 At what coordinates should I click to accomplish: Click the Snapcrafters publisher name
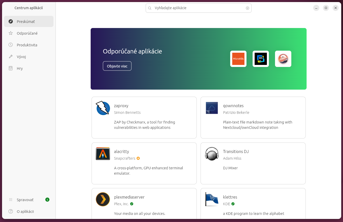click(x=125, y=158)
